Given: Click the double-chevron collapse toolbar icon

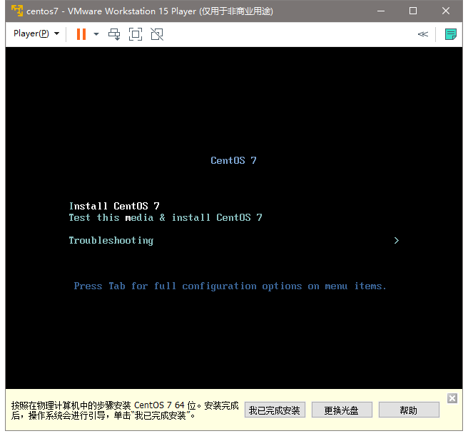Looking at the screenshot, I should tap(423, 34).
